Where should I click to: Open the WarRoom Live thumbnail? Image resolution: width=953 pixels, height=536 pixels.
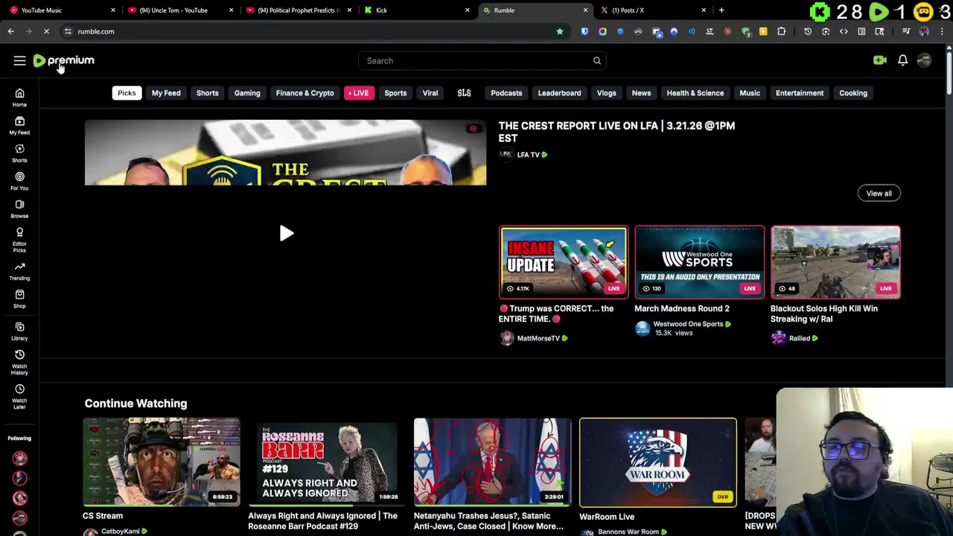(658, 462)
